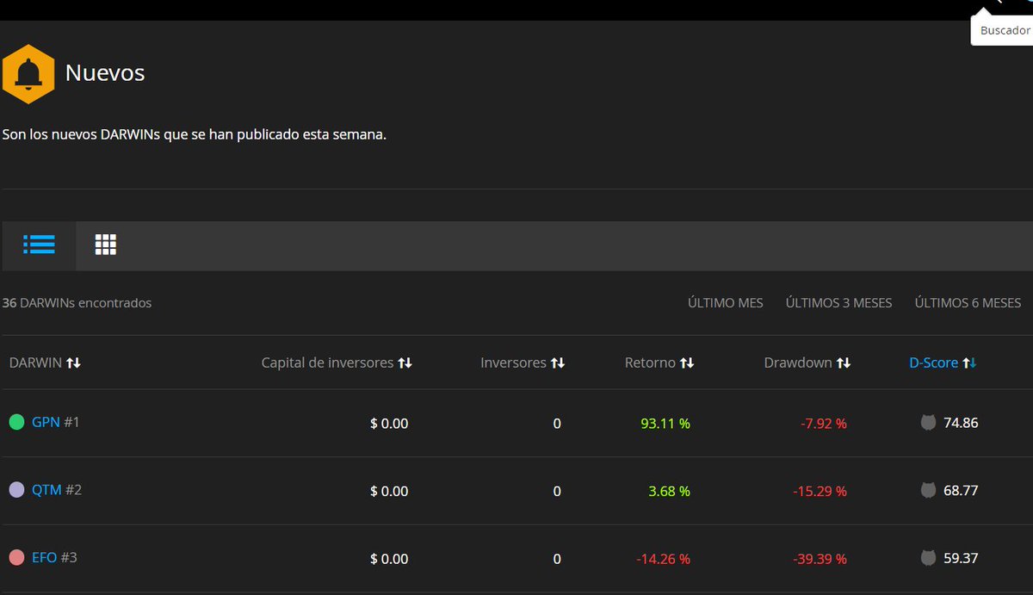Click the #2 rank label
The width and height of the screenshot is (1033, 595).
point(73,490)
